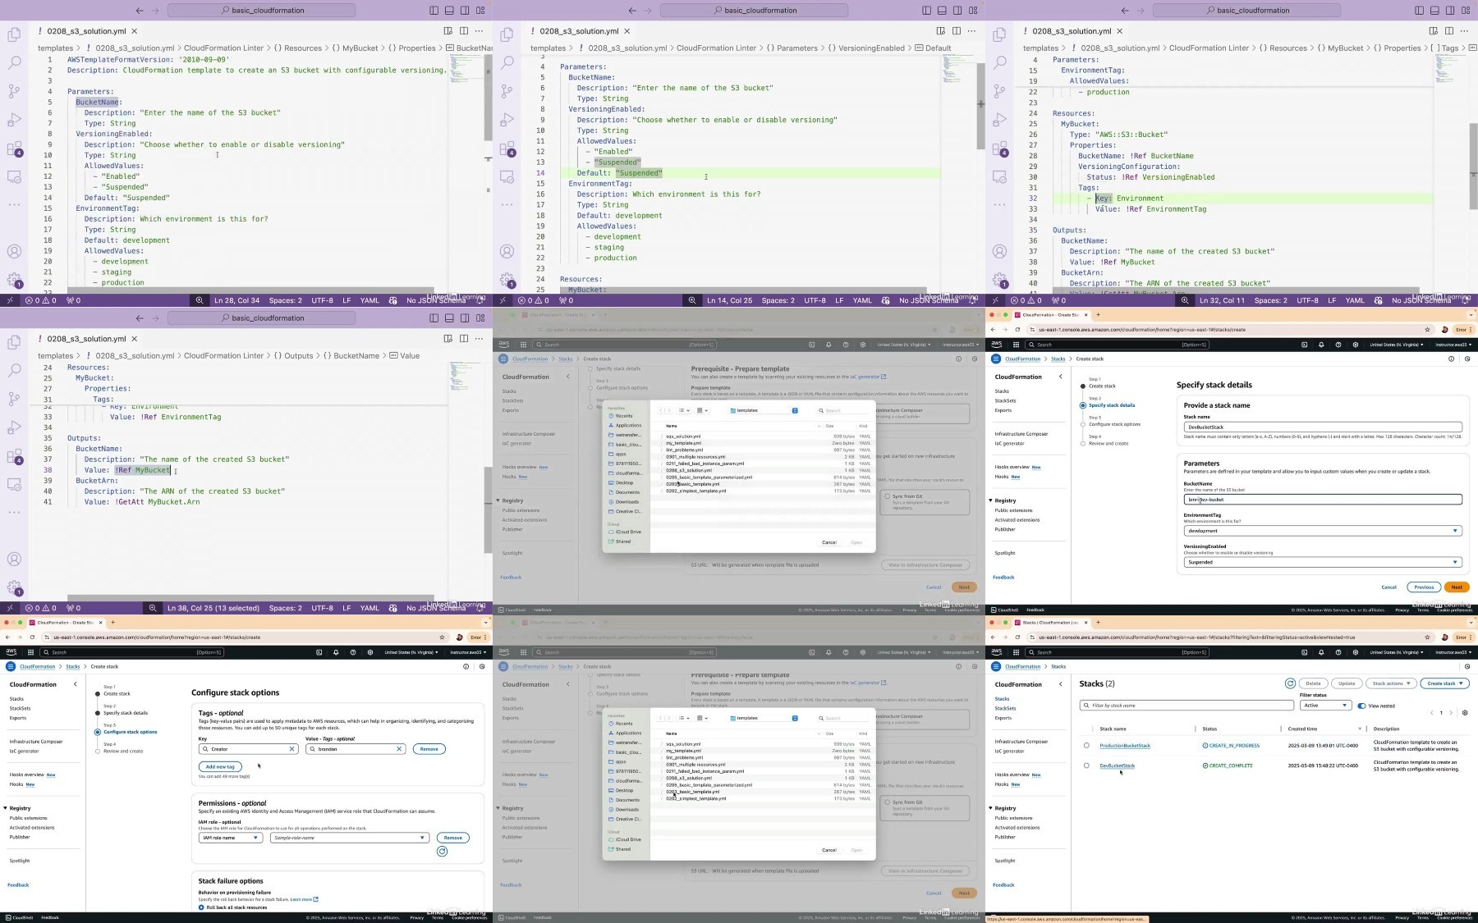1478x923 pixels.
Task: Select the ProductionBucketStack radio button
Action: pos(1086,746)
